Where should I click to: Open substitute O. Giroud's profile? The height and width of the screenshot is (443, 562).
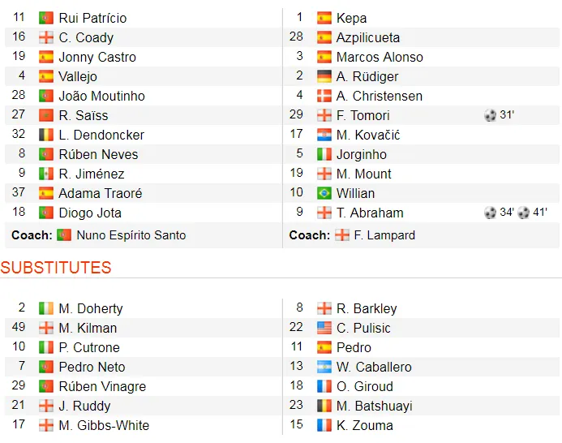pyautogui.click(x=364, y=386)
